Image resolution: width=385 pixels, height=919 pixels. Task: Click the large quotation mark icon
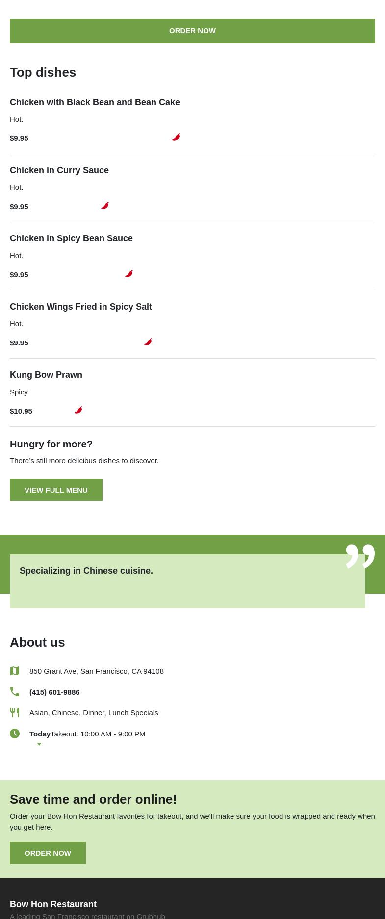point(360,556)
